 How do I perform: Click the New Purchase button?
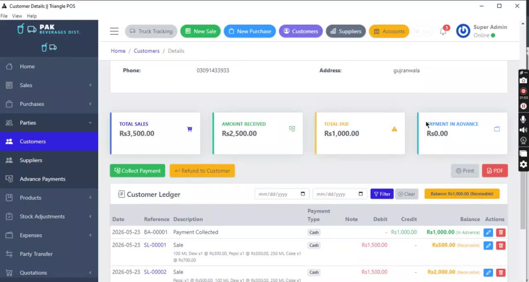[x=250, y=31]
